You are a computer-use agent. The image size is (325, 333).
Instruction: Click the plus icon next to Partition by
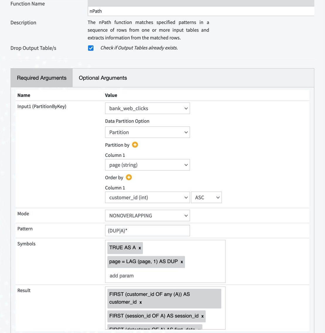click(135, 145)
